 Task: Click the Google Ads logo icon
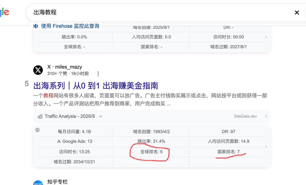click(59, 141)
